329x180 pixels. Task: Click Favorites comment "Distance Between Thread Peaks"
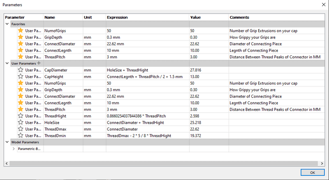[x=275, y=57]
